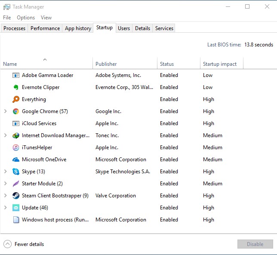Open the File menu

tap(7, 18)
